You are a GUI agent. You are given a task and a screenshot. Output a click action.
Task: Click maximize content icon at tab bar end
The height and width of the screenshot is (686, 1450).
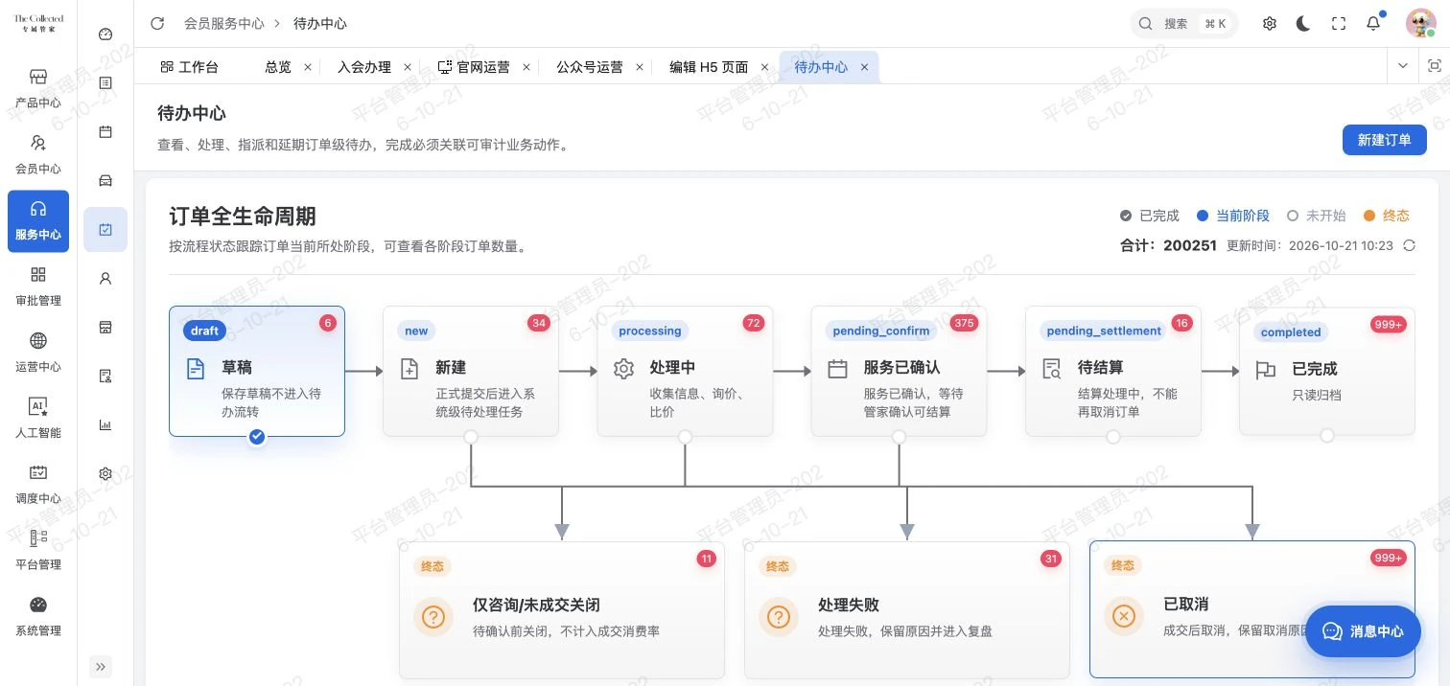point(1435,66)
